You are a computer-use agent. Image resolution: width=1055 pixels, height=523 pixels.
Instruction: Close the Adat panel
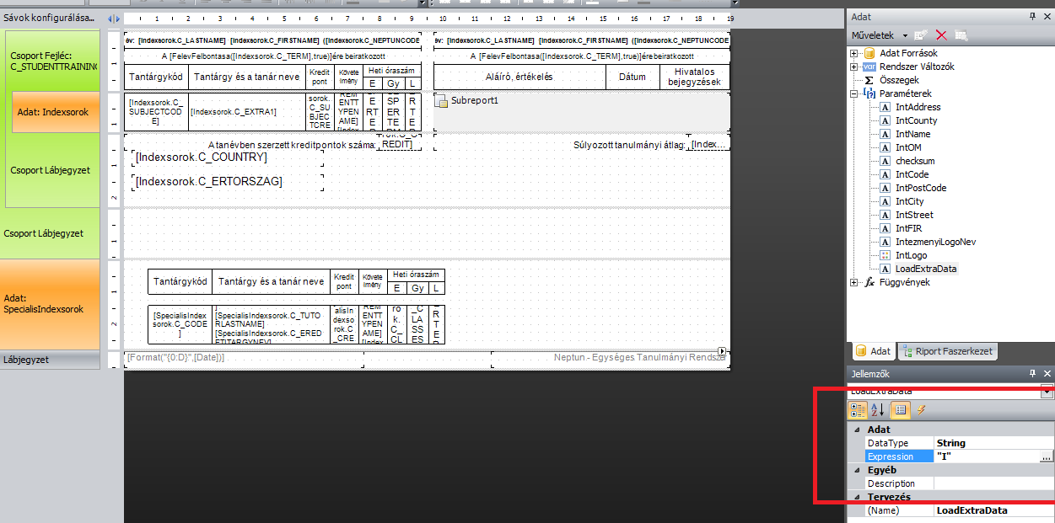pyautogui.click(x=1047, y=16)
